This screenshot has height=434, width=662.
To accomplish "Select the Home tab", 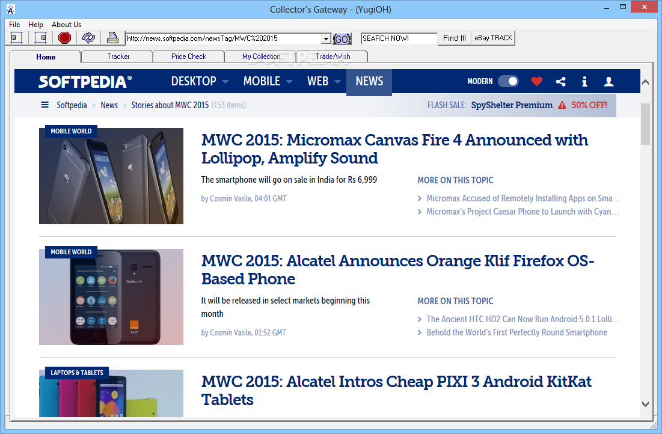I will [46, 57].
